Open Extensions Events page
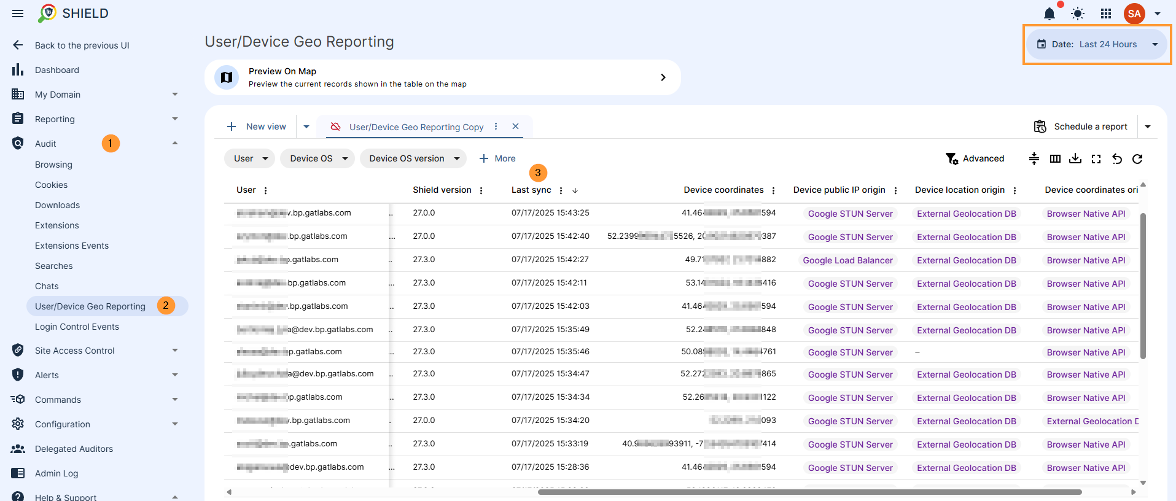 71,246
